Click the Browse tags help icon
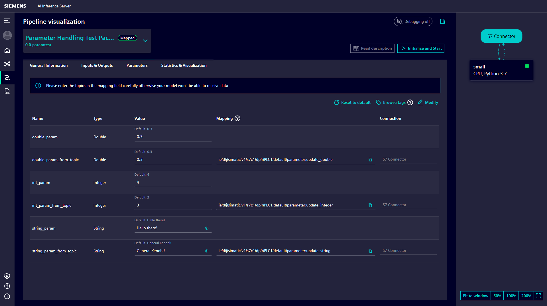Image resolution: width=547 pixels, height=306 pixels. 410,102
